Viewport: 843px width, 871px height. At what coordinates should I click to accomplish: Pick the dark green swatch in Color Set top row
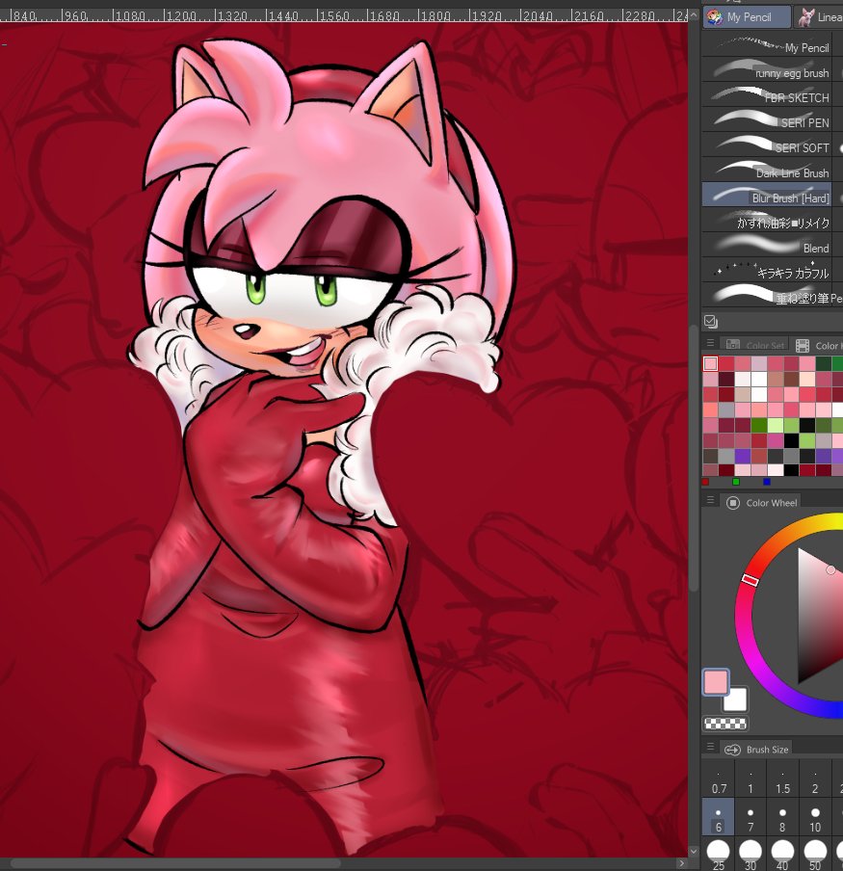point(824,364)
